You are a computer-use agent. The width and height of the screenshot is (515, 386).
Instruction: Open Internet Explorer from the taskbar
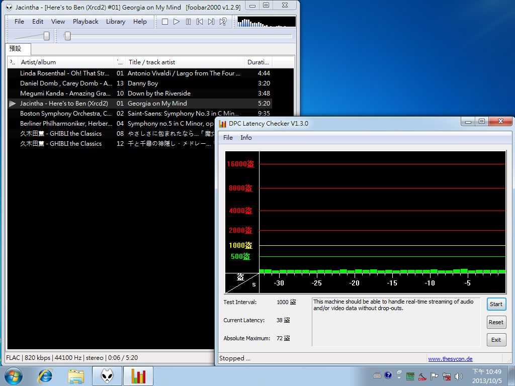point(45,376)
